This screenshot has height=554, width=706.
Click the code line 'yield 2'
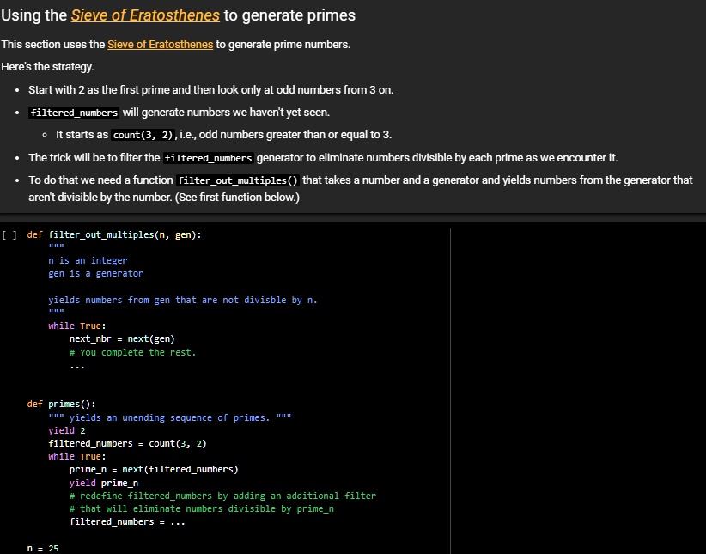[x=67, y=430]
